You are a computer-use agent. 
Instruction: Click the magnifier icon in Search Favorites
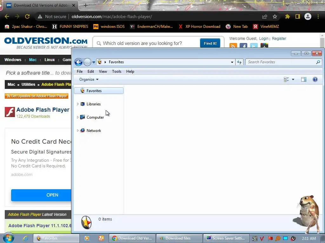318,62
